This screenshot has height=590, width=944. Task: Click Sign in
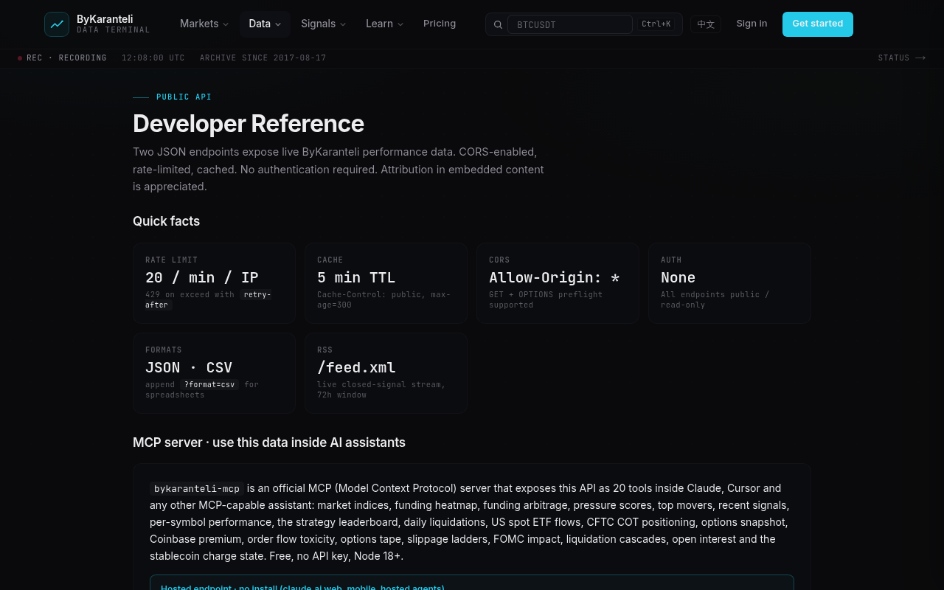coord(752,24)
